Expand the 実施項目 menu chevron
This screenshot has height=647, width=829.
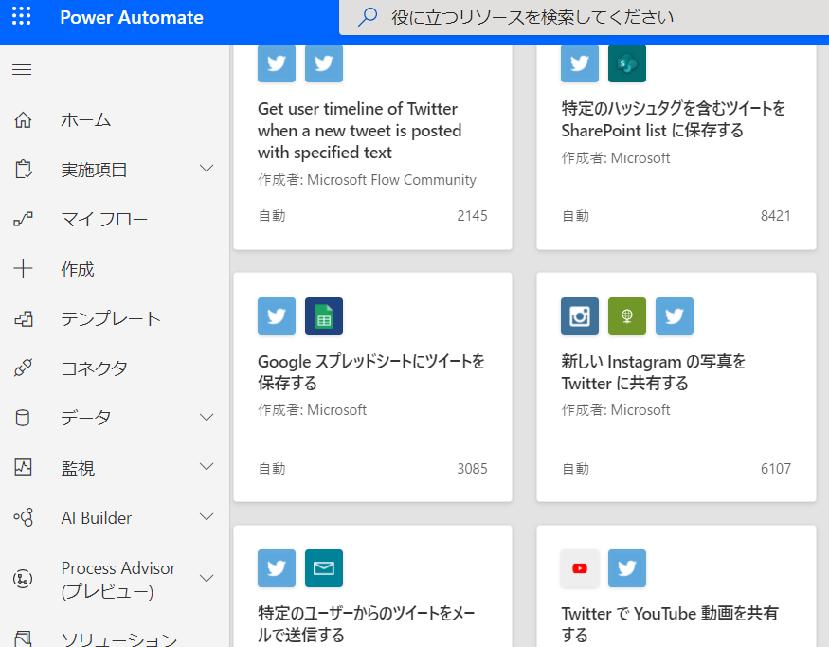[207, 169]
